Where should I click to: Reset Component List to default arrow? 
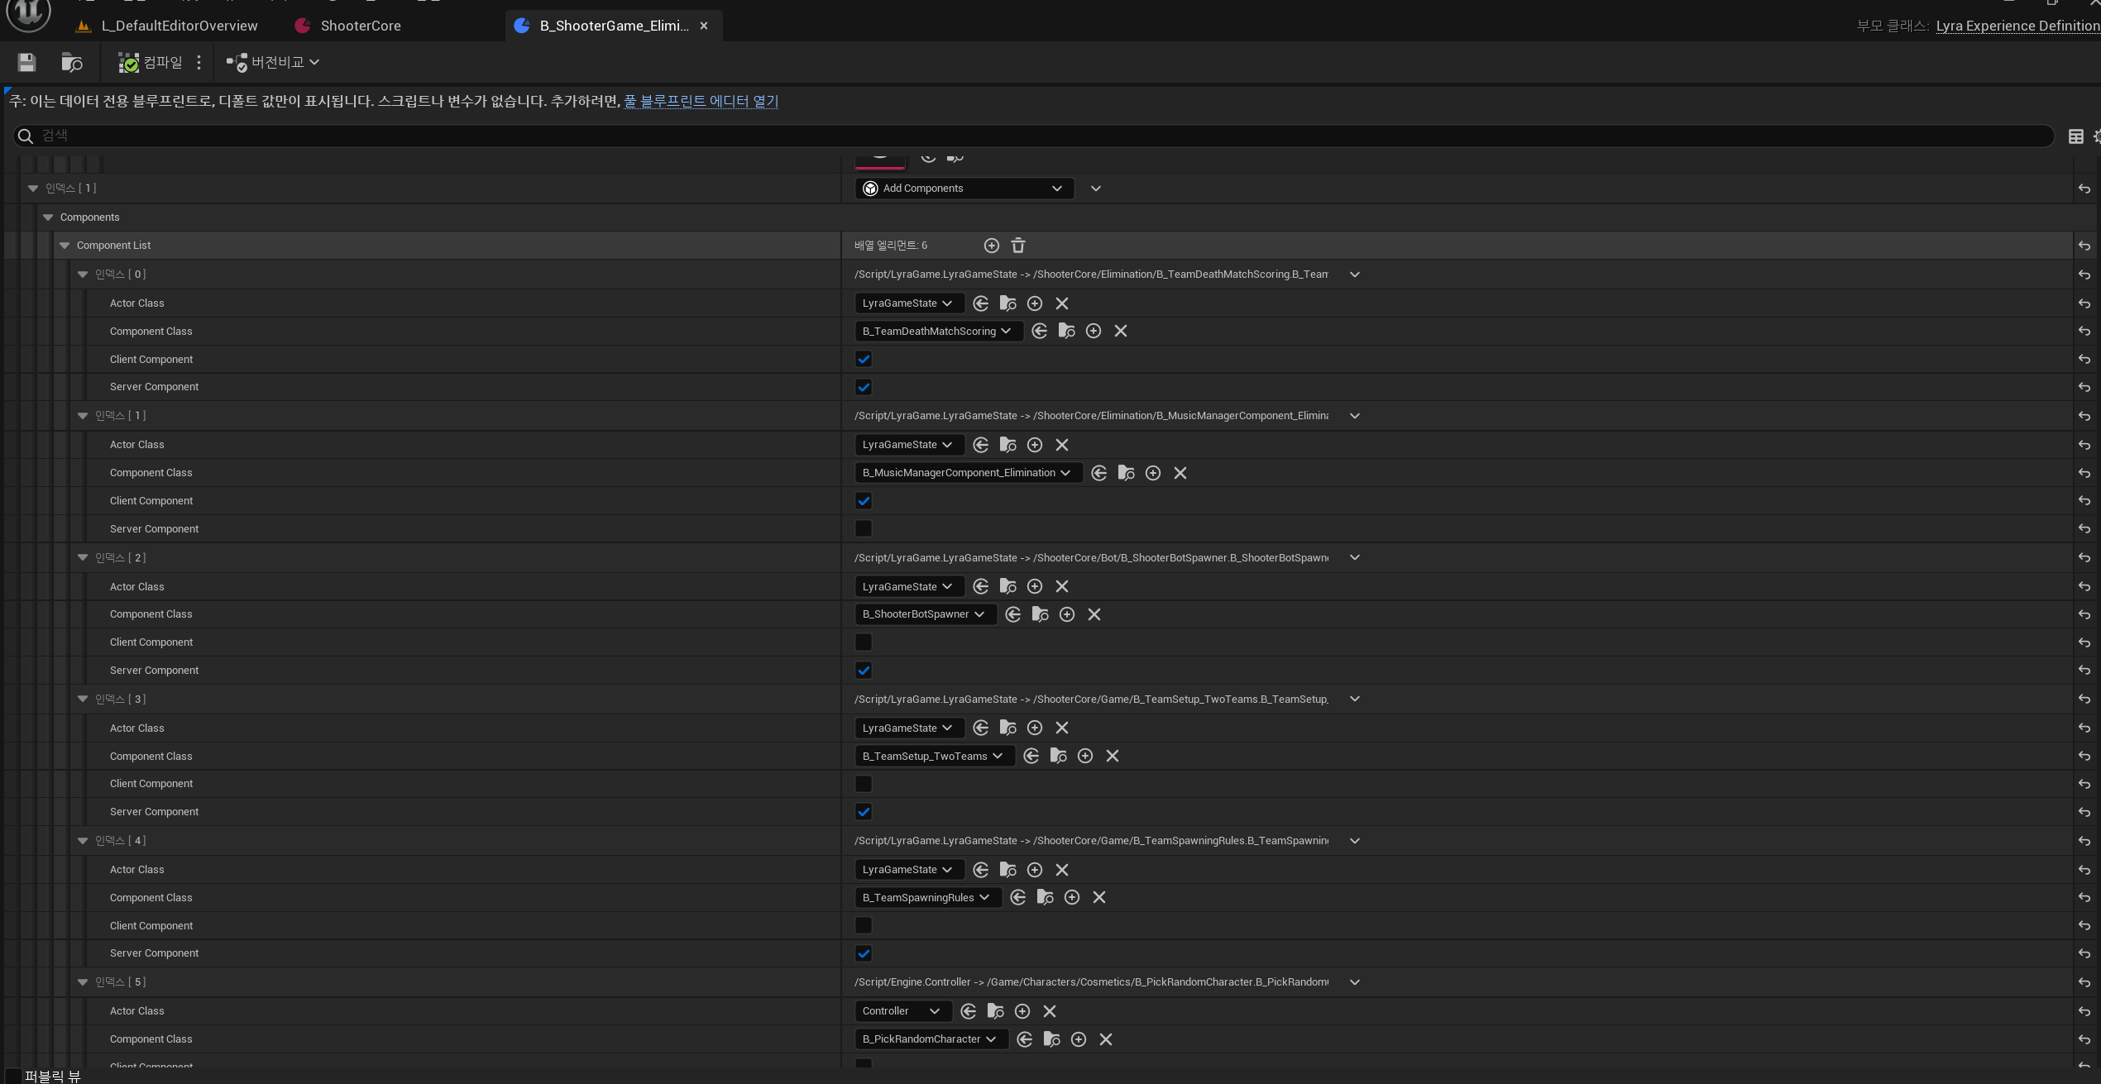tap(2084, 246)
